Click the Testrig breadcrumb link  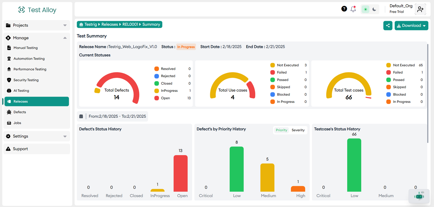click(91, 24)
